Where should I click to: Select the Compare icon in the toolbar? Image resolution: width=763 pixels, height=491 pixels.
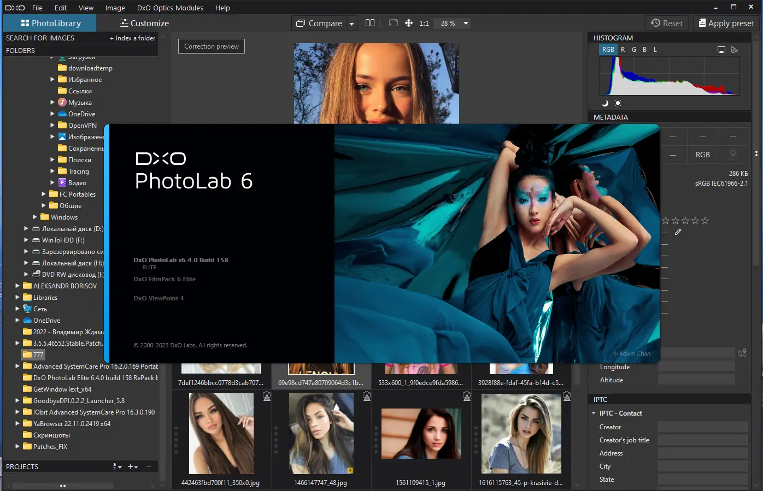[x=301, y=23]
